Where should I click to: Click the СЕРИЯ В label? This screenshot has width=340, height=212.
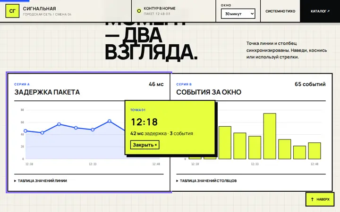pyautogui.click(x=184, y=84)
